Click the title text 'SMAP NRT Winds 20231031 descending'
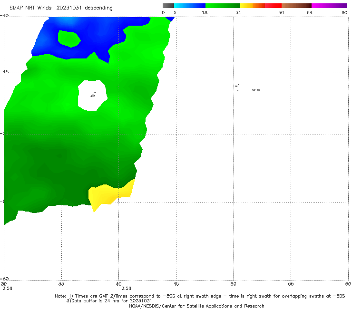Image resolution: width=352 pixels, height=309 pixels. 61,8
